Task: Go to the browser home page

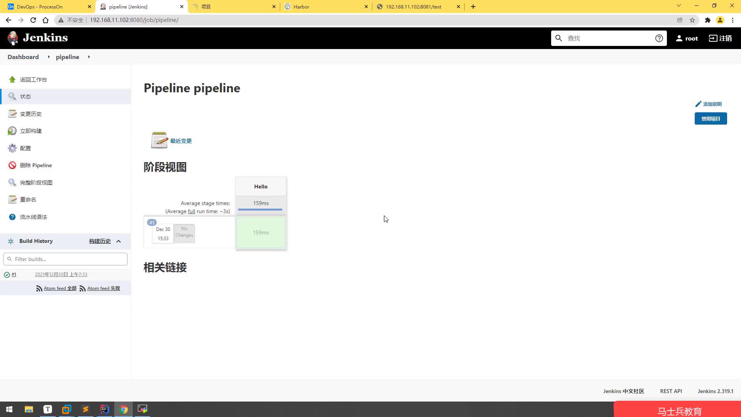Action: (x=46, y=20)
